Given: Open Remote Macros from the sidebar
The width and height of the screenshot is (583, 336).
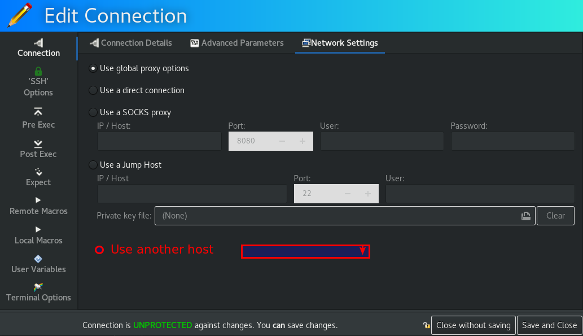Looking at the screenshot, I should pyautogui.click(x=38, y=205).
